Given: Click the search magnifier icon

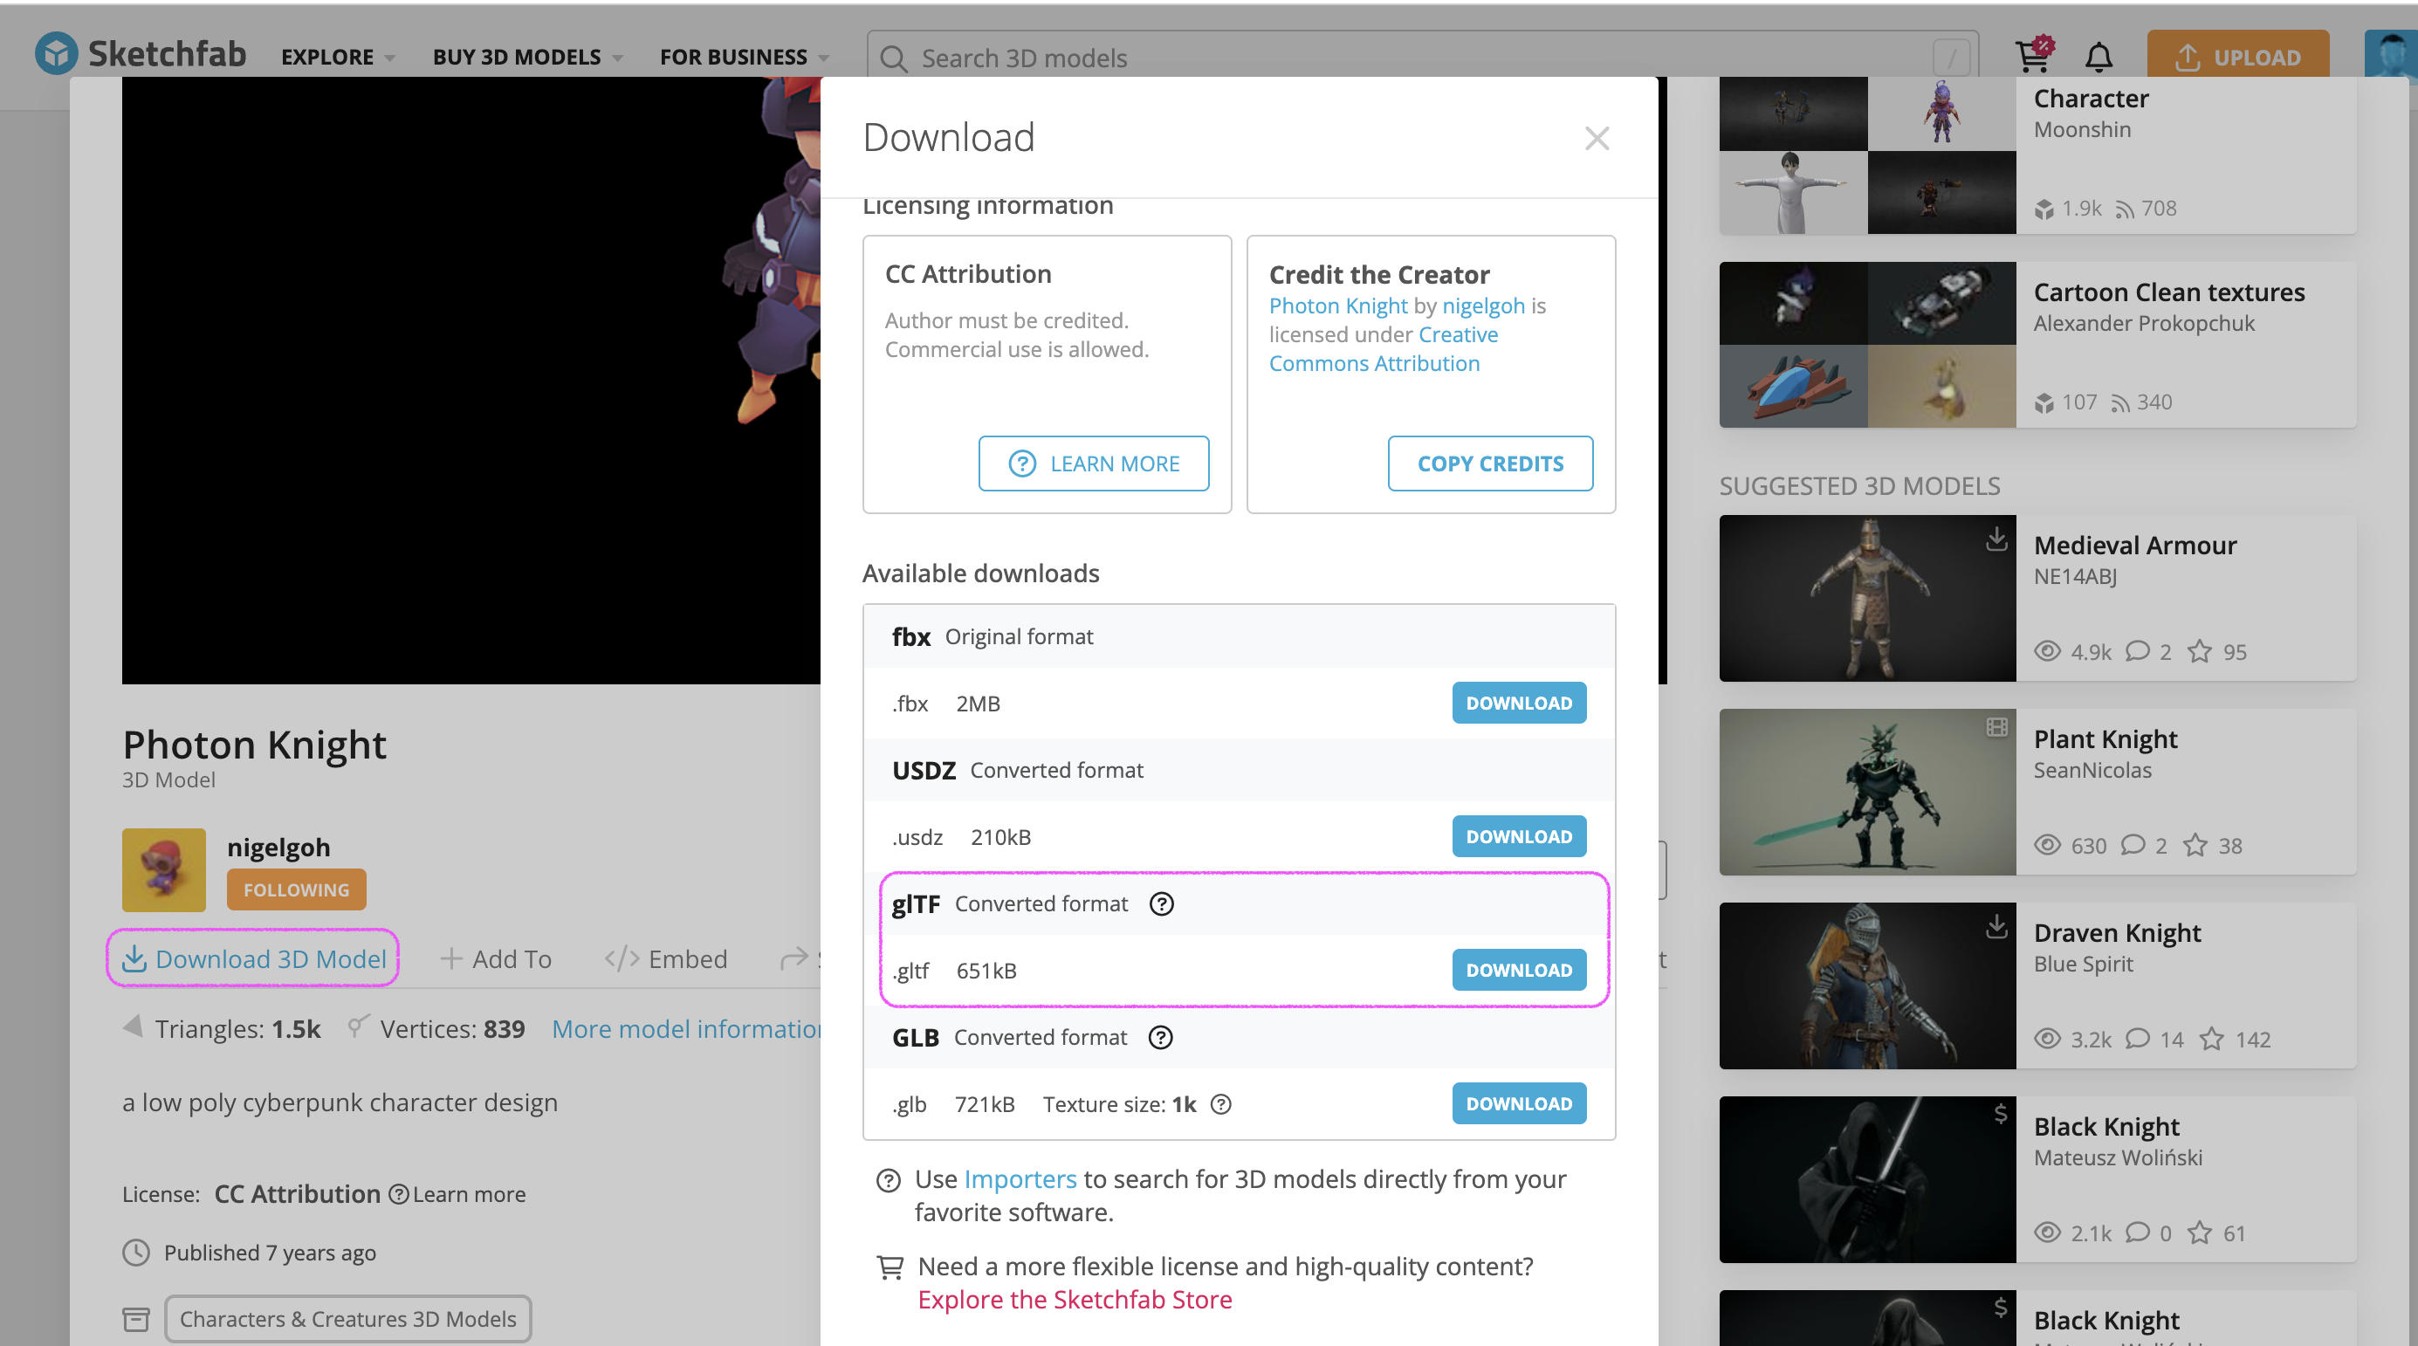Looking at the screenshot, I should point(893,59).
